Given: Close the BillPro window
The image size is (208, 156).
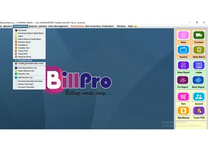Looking at the screenshot, I should (x=204, y=22).
